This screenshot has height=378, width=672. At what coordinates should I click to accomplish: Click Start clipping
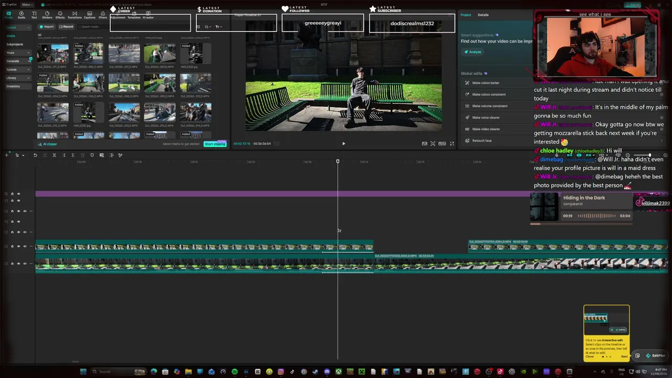pos(215,144)
